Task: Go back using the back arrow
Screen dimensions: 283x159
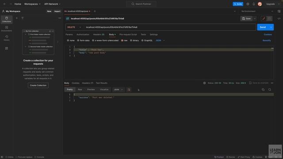Action: tap(4, 4)
